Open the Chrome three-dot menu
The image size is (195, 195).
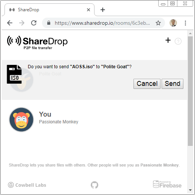[185, 23]
